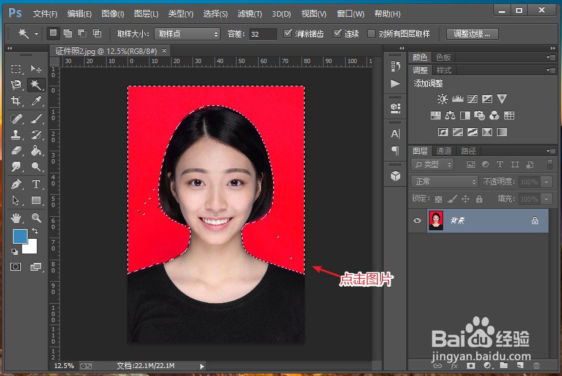Screen dimensions: 562x376
Task: Click the 12.5% zoom level field
Action: tap(64, 366)
